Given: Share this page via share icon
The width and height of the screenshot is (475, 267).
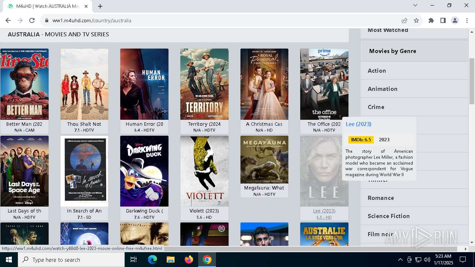Looking at the screenshot, I should (404, 20).
